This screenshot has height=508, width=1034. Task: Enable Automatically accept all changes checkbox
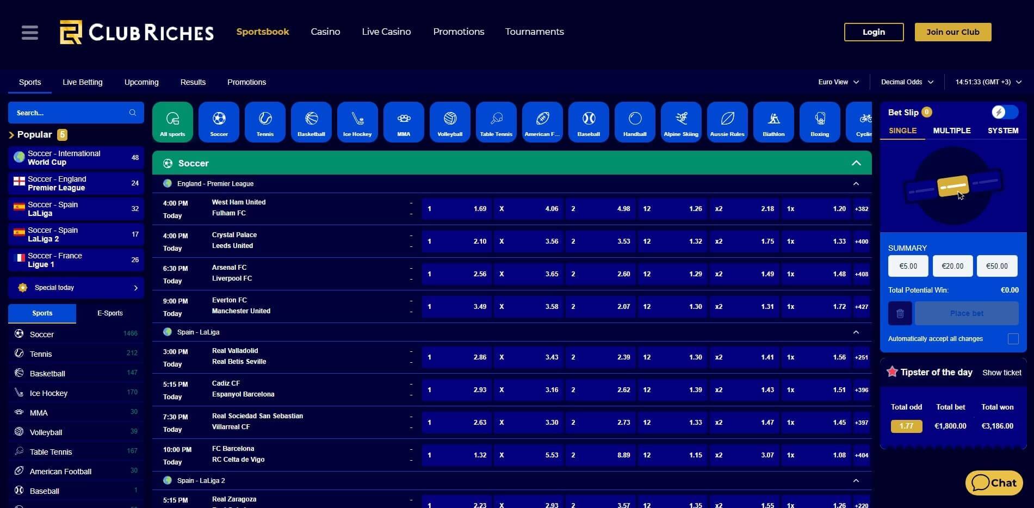click(x=1013, y=339)
